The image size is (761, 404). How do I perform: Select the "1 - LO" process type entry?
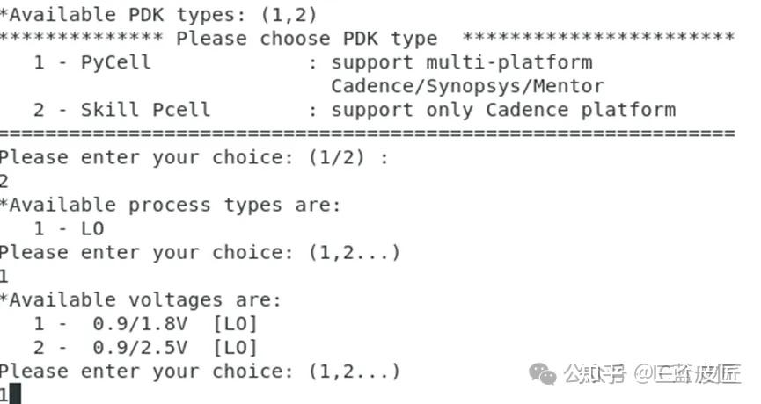69,228
